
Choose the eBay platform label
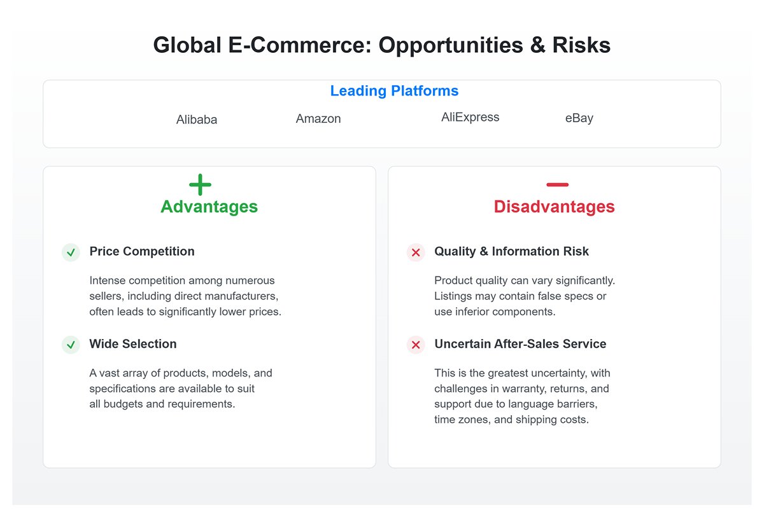(x=579, y=118)
